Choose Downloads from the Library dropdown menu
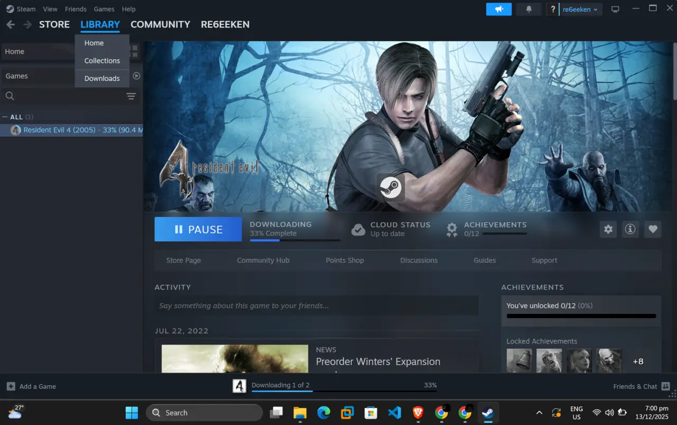 point(102,78)
